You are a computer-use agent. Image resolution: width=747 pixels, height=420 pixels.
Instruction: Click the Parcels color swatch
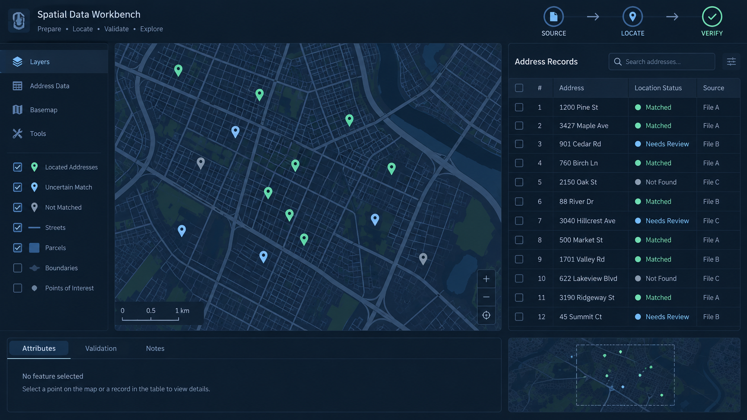34,248
